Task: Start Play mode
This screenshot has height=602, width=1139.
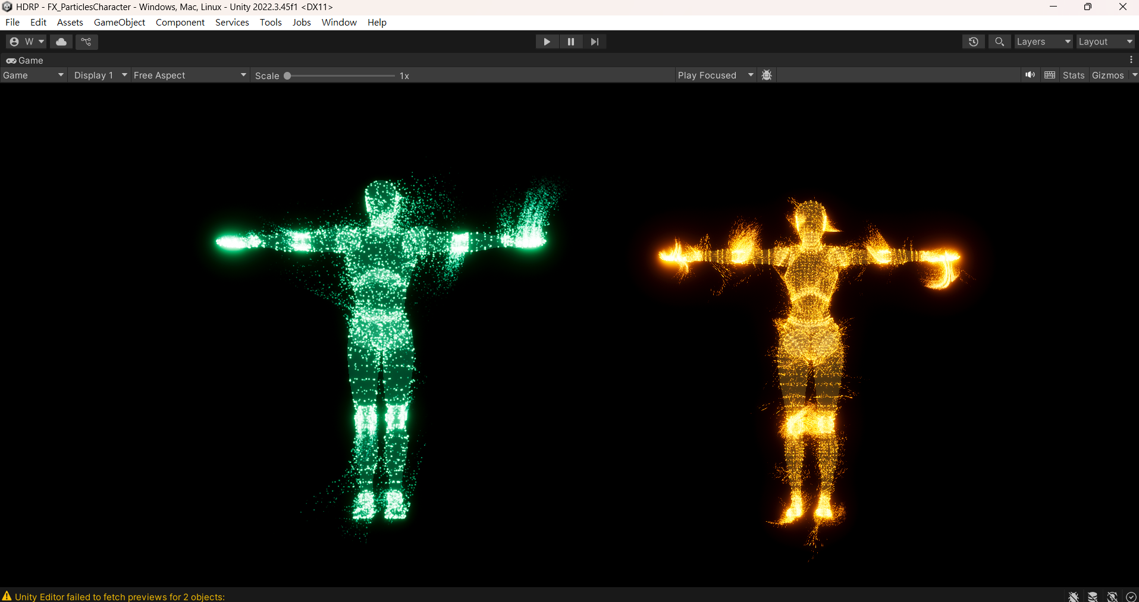Action: [547, 42]
